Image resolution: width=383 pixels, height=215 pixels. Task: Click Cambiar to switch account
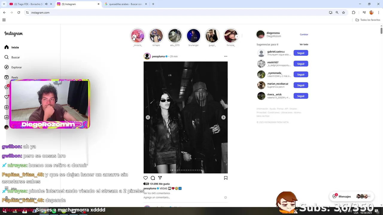point(304,34)
